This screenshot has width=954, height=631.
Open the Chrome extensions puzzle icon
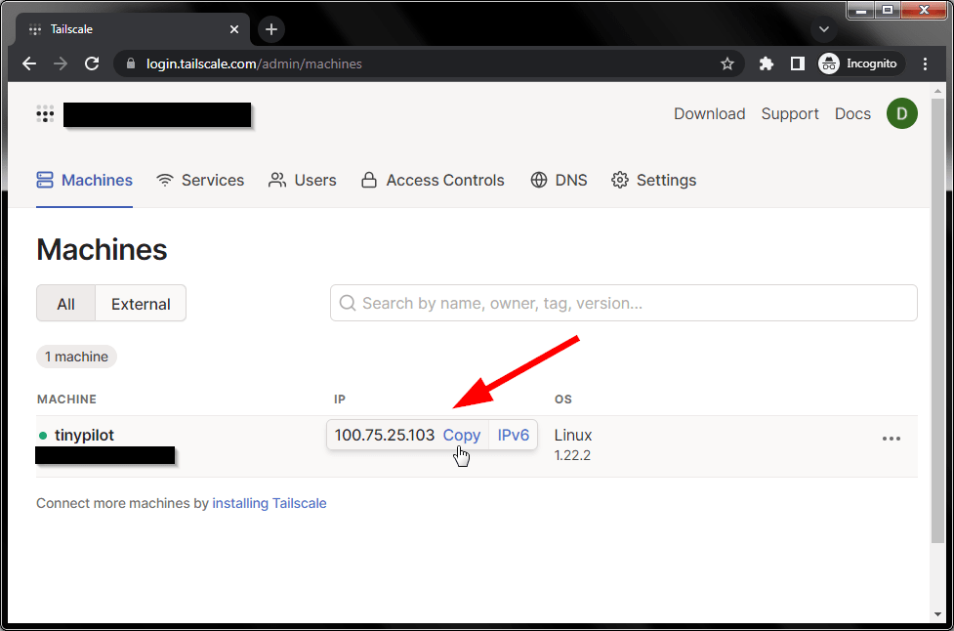(x=766, y=63)
